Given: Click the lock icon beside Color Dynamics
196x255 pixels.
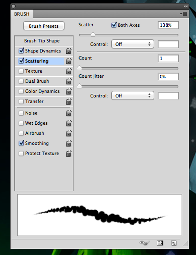Looking at the screenshot, I should pyautogui.click(x=69, y=91).
